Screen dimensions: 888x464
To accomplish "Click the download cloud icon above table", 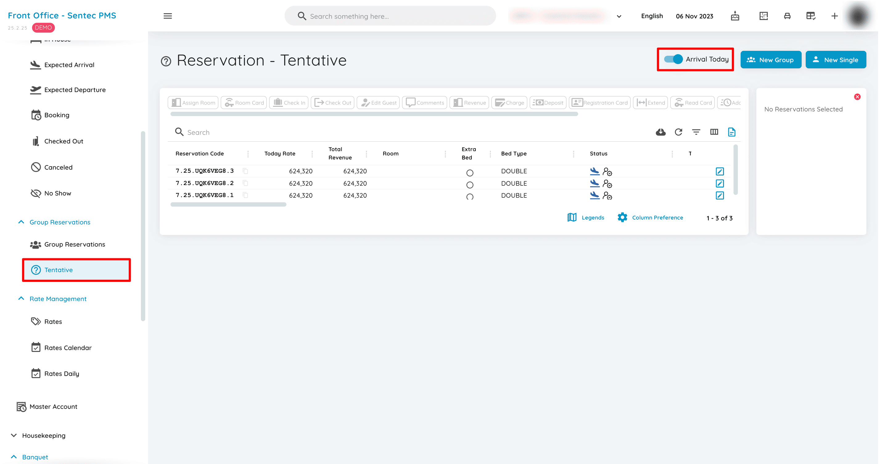I will point(660,132).
